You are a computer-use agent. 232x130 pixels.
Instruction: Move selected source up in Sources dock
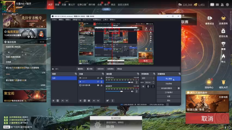pos(94,101)
